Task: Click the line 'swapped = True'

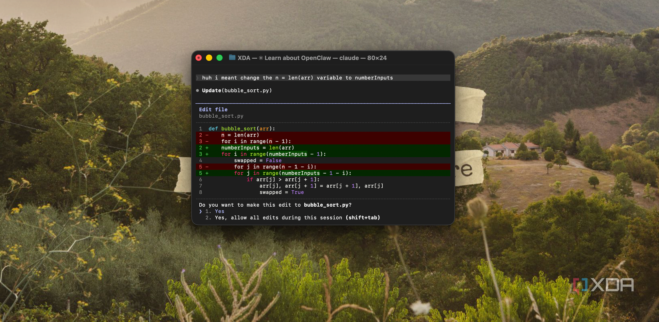Action: [x=282, y=192]
